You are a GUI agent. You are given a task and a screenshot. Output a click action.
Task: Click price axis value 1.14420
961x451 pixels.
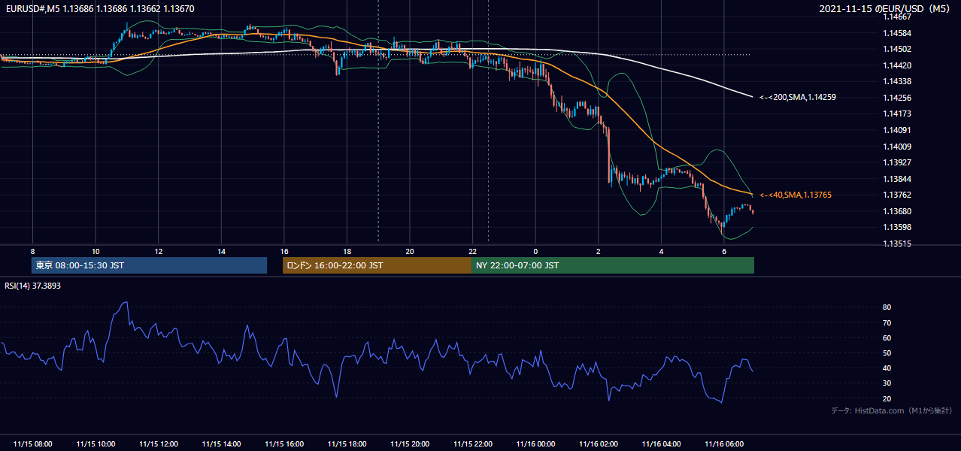click(897, 66)
